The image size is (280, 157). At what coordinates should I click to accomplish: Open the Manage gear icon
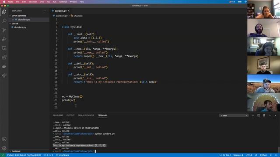pyautogui.click(x=4, y=148)
